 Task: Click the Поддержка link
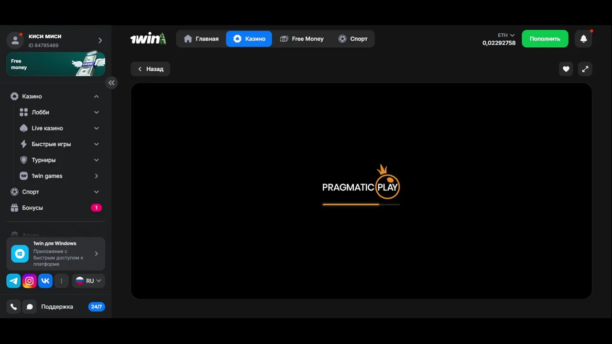[x=57, y=307]
